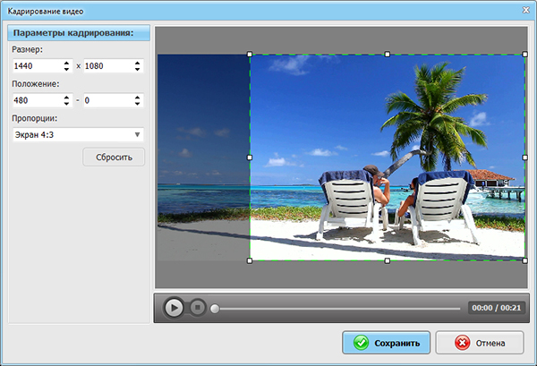The height and width of the screenshot is (366, 537).
Task: Close the Кадрирование видео dialog window
Action: [x=523, y=10]
